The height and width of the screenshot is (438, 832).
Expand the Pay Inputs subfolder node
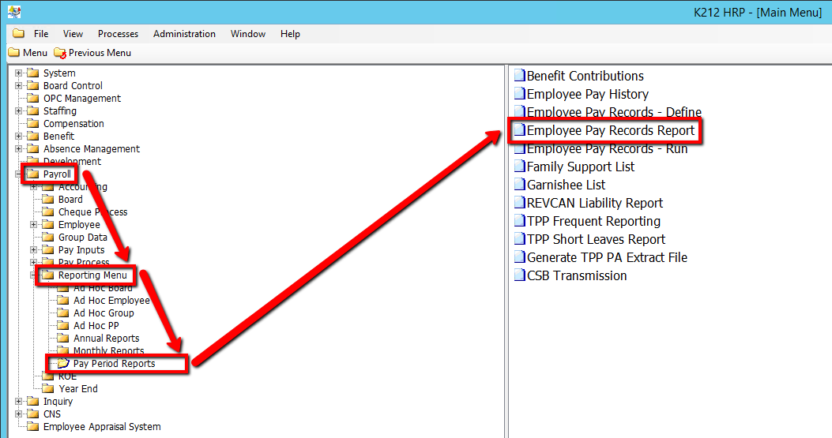(x=33, y=250)
